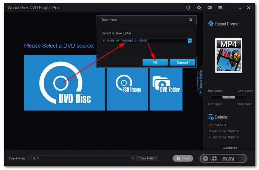This screenshot has width=259, height=170.
Task: Close the Drive Letter dialog
Action: click(x=191, y=20)
